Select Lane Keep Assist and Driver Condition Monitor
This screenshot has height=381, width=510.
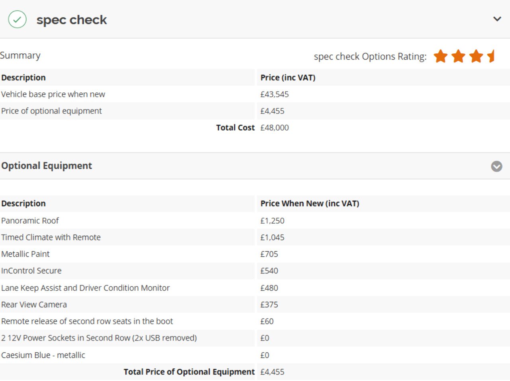click(85, 288)
